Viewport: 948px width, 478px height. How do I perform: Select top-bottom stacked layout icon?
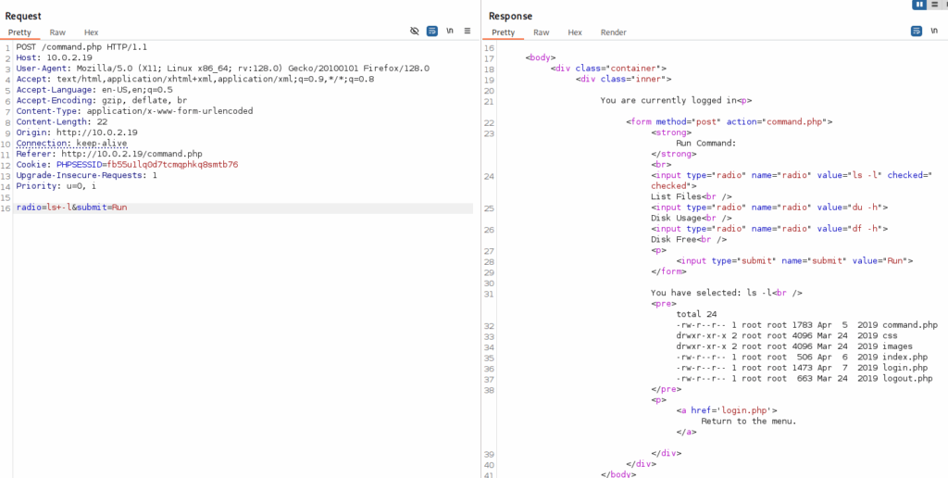(934, 5)
